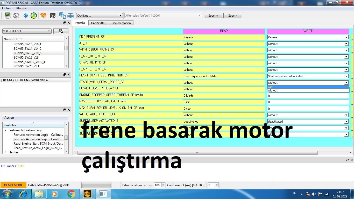Click the blue valve toolbar icon

coord(70,16)
